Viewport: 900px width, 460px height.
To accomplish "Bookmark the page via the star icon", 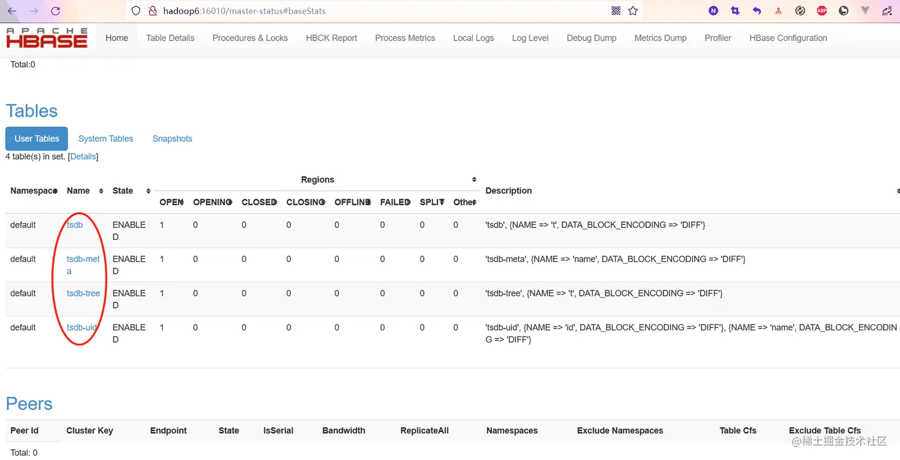I will click(x=633, y=10).
